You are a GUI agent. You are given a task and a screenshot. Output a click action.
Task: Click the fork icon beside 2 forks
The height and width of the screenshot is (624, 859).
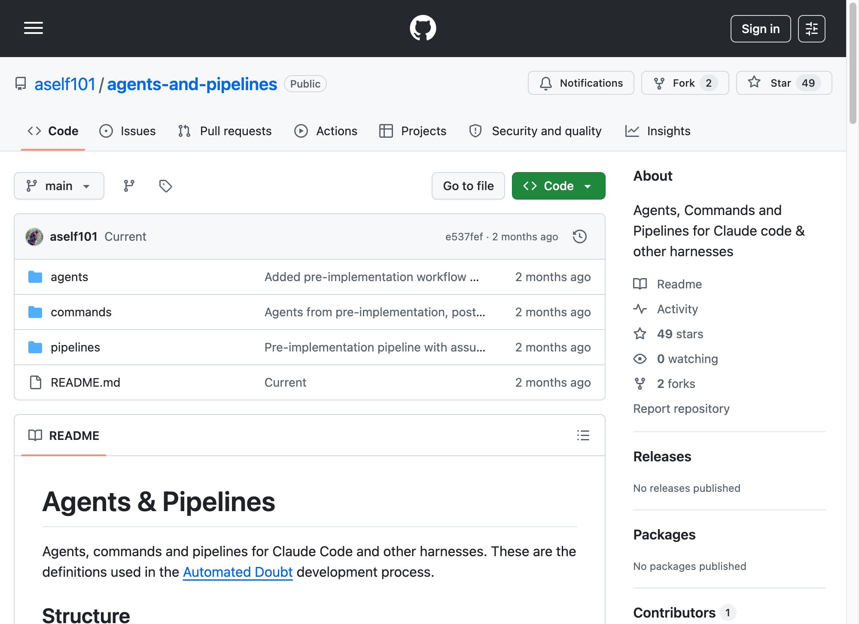(x=640, y=383)
